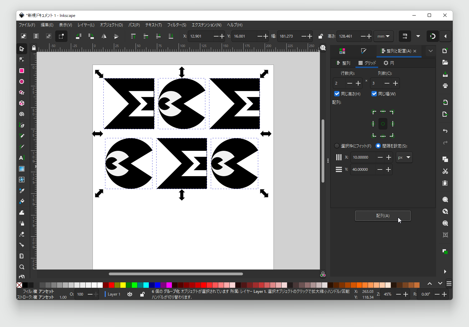Open a file with the folder icon
The height and width of the screenshot is (327, 469).
point(445,62)
